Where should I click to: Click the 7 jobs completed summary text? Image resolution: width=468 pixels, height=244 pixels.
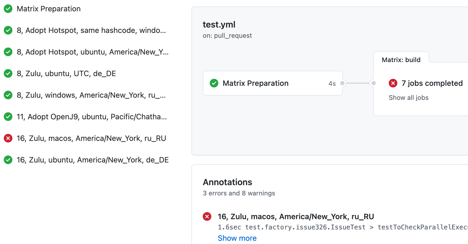point(432,83)
